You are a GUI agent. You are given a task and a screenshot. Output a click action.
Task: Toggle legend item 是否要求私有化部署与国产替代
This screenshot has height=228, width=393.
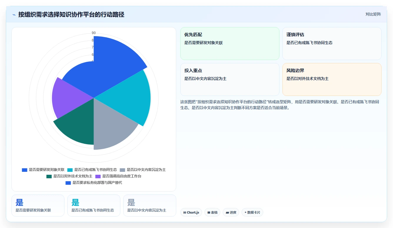point(94,183)
